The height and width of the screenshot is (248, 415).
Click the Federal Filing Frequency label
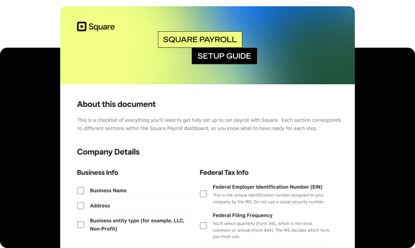click(x=242, y=215)
